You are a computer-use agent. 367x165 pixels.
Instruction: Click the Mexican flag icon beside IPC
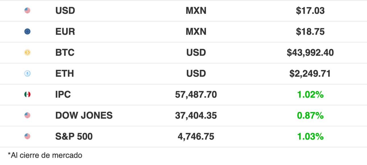click(27, 95)
